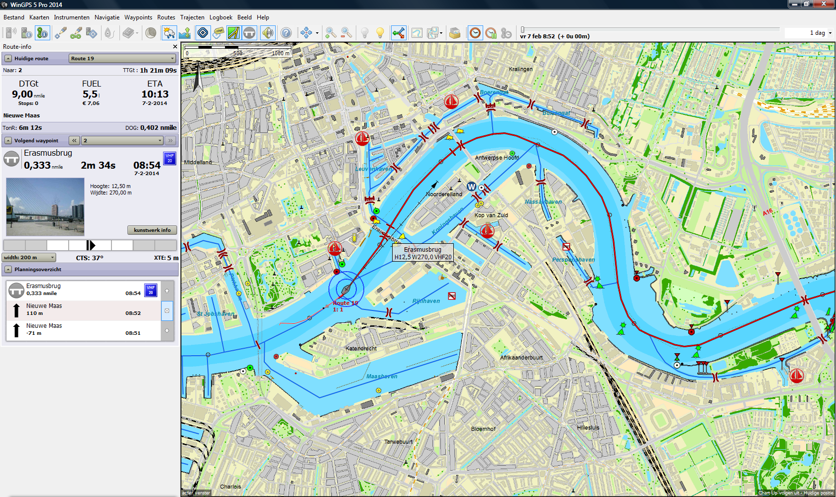Move the time slider handle

[522, 29]
